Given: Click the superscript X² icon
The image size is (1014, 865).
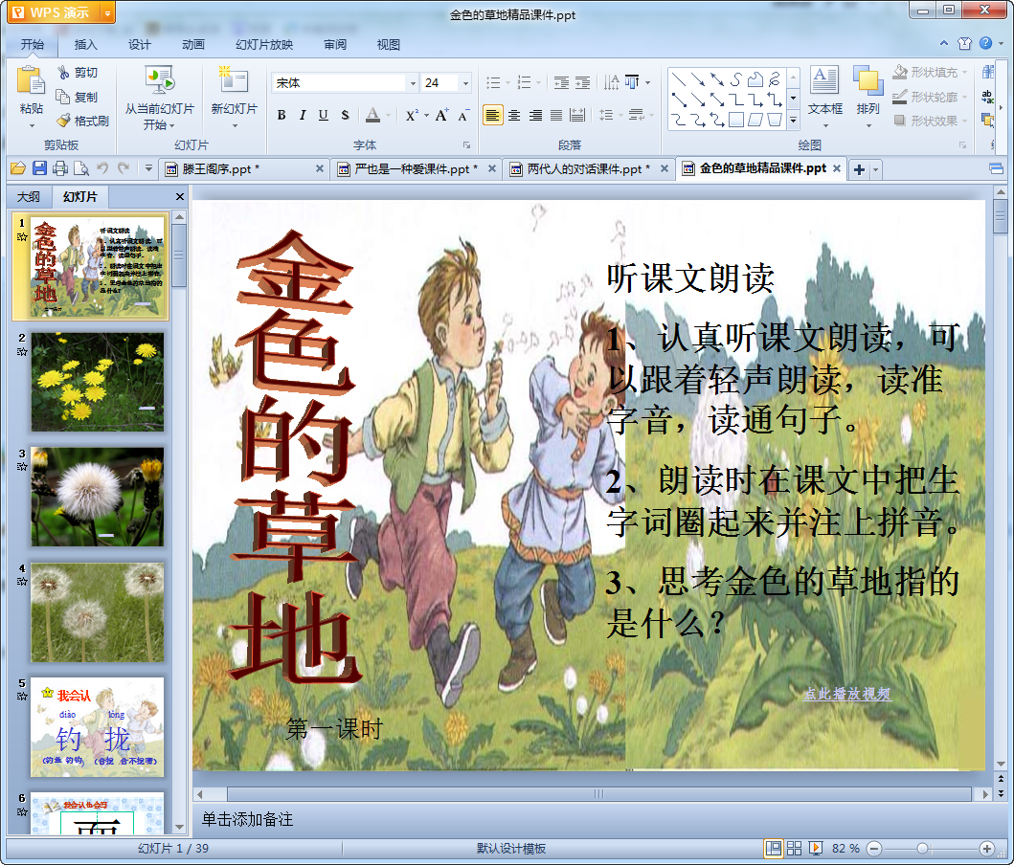Looking at the screenshot, I should pyautogui.click(x=412, y=116).
